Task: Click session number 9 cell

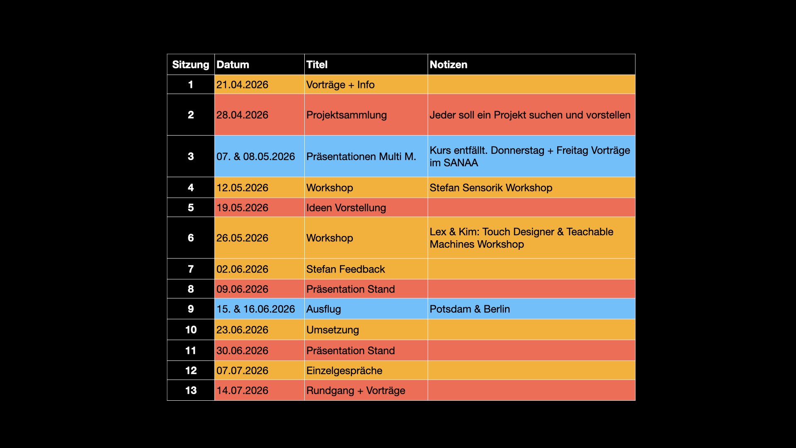Action: [191, 309]
